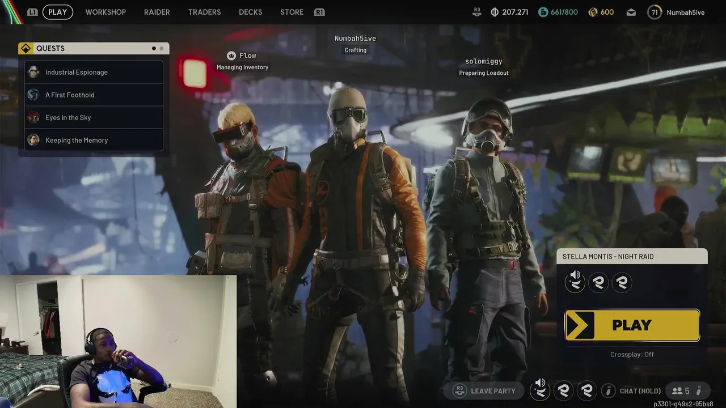726x408 pixels.
Task: Click the Preparing Loadout status text
Action: [x=484, y=73]
